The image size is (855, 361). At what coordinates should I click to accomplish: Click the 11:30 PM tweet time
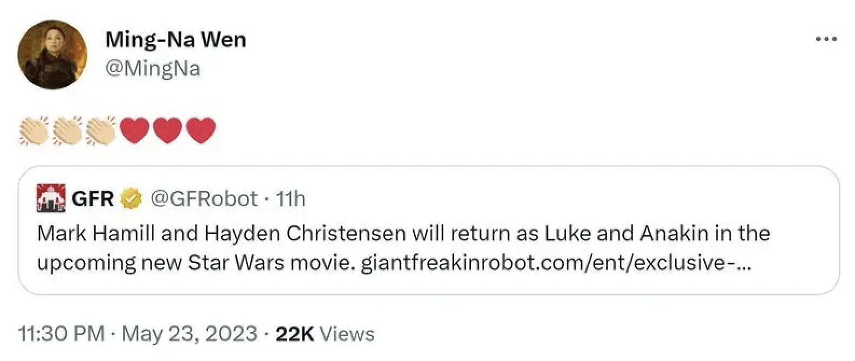pyautogui.click(x=61, y=334)
